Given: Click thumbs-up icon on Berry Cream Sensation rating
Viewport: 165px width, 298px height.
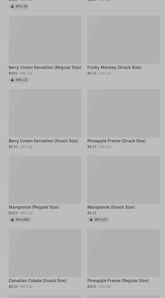Looking at the screenshot, I should tap(12, 80).
